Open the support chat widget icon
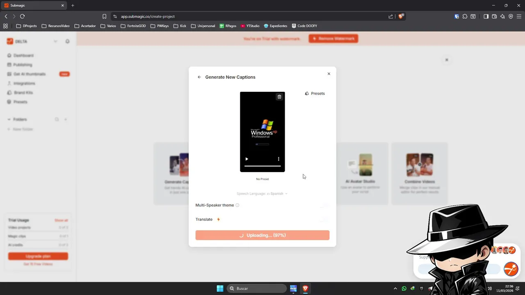 point(511,269)
